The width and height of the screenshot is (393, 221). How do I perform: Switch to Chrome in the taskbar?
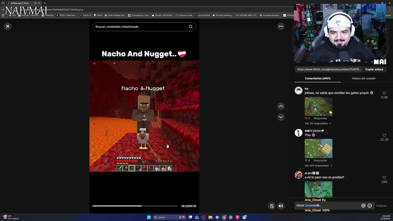[x=224, y=217]
